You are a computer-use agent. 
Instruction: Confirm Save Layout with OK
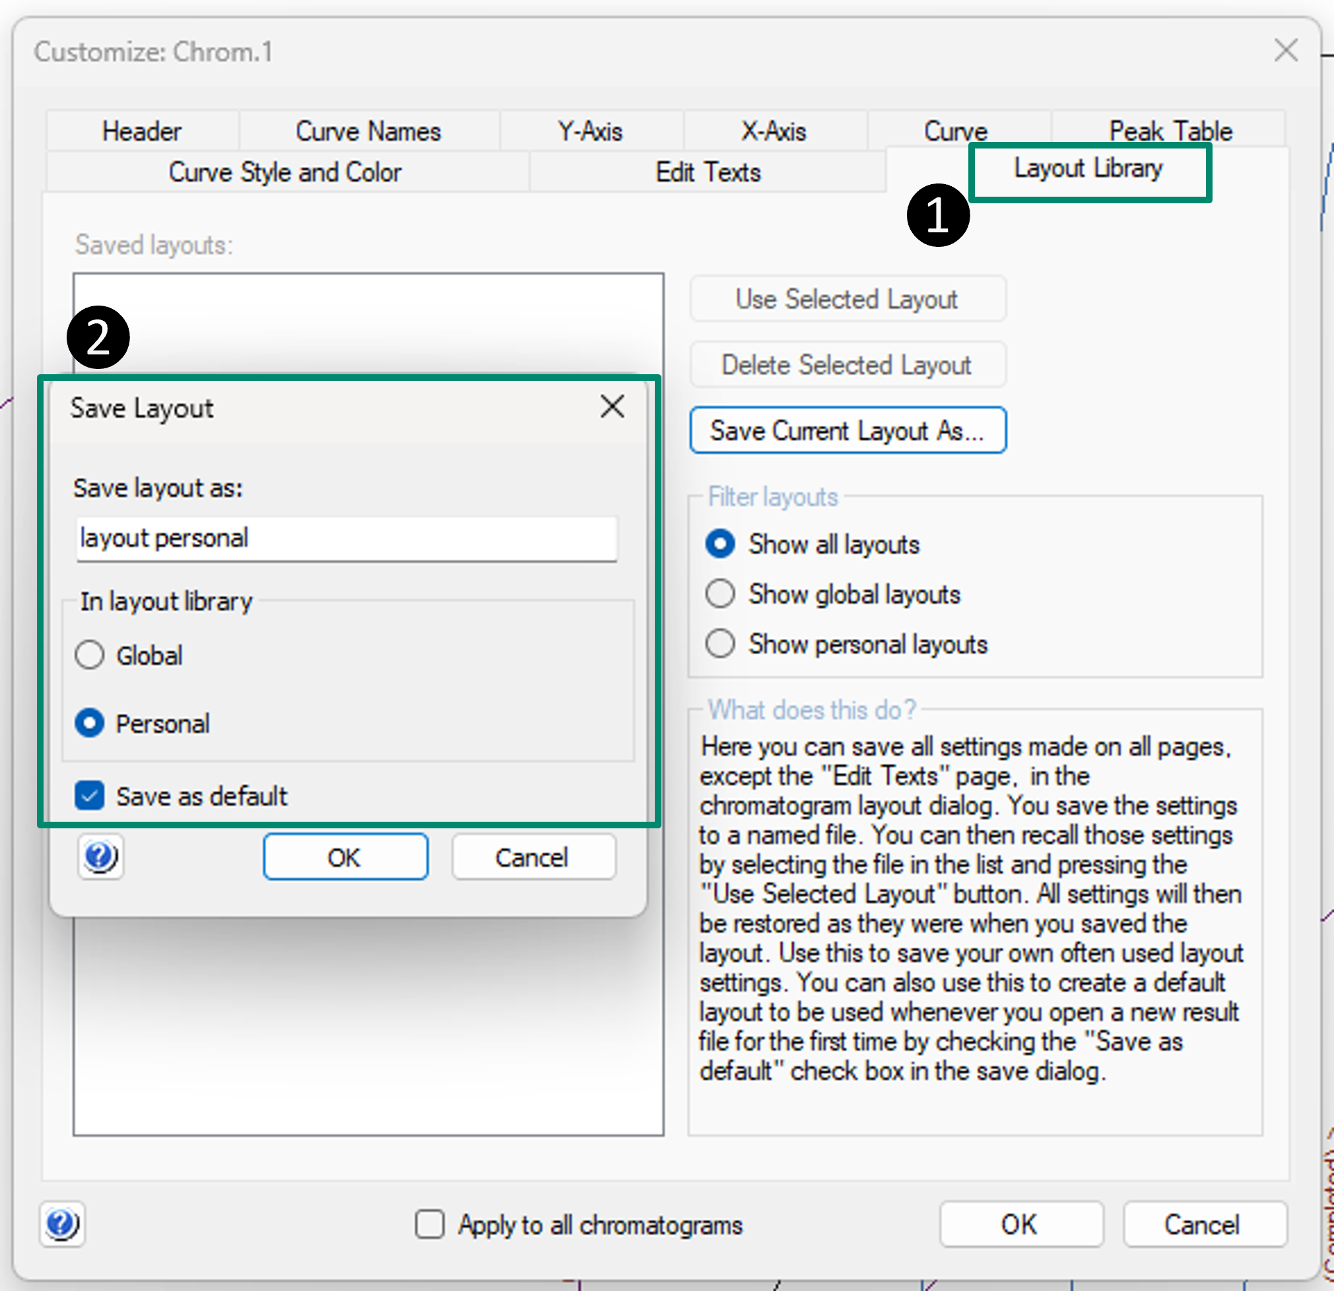point(345,857)
